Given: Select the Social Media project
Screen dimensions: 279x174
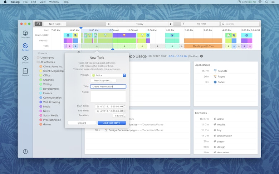Looking at the screenshot, I should (x=51, y=115).
